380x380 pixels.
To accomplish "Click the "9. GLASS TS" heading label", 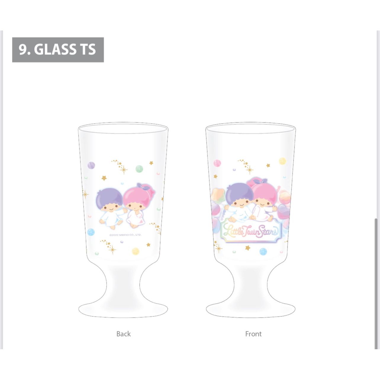I will [58, 50].
